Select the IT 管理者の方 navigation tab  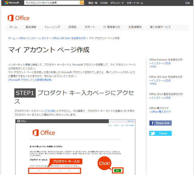(112, 27)
